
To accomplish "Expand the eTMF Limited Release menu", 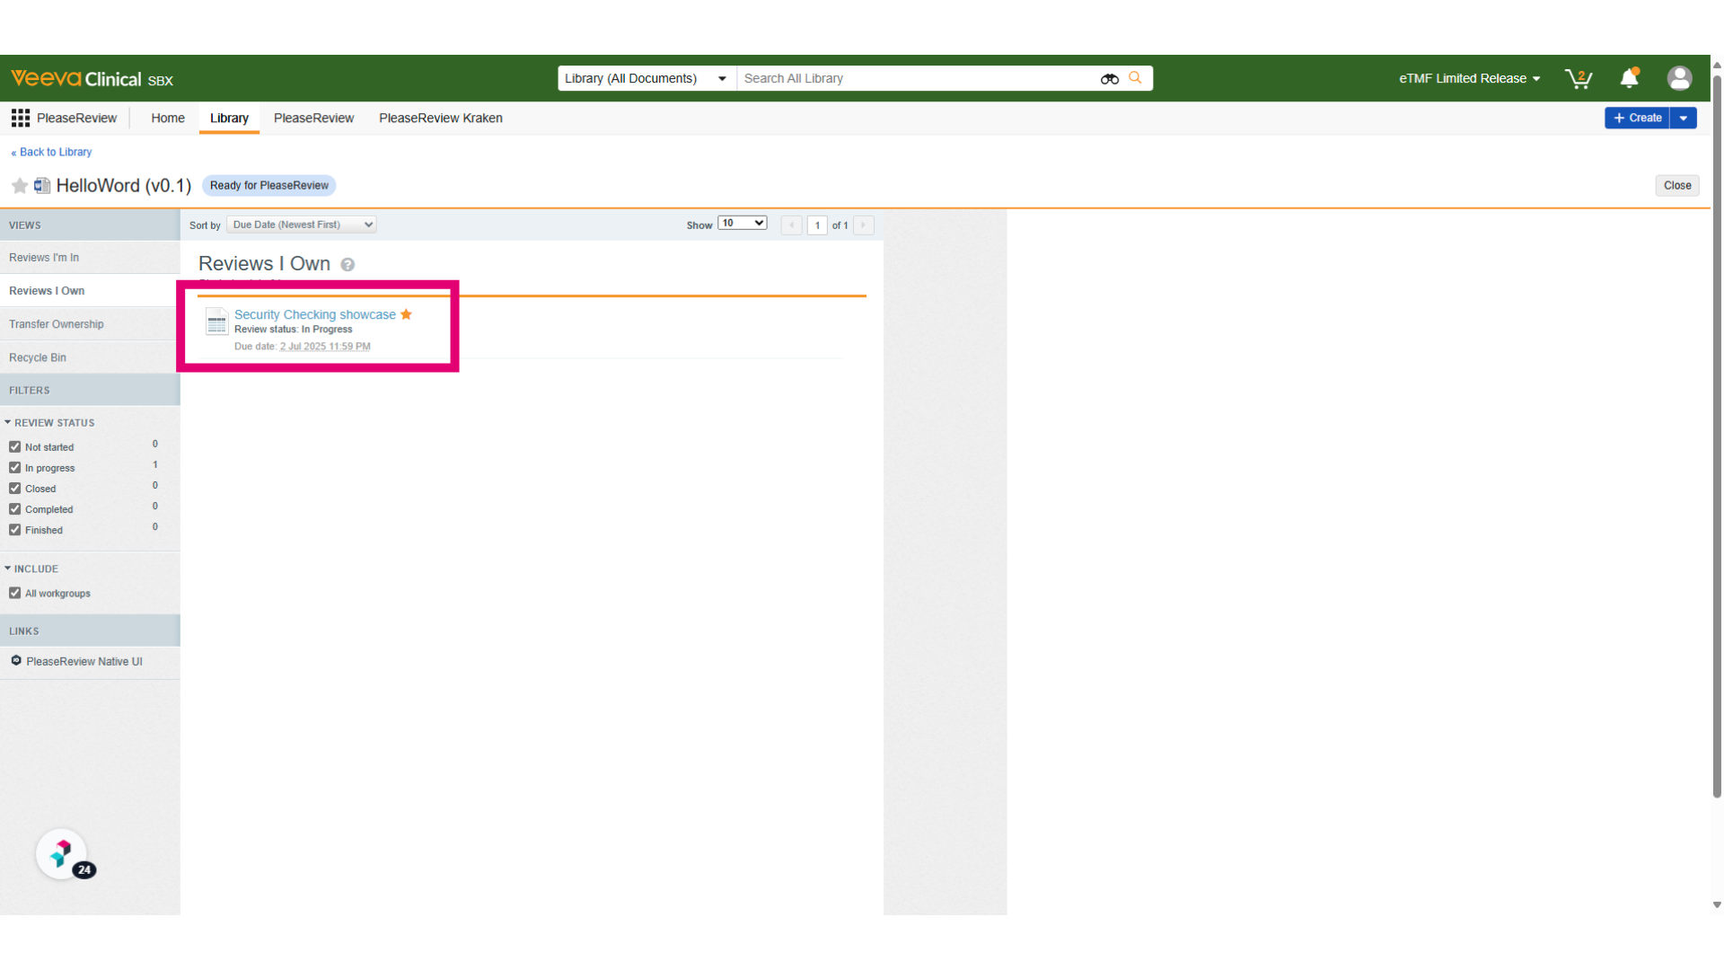I will point(1470,78).
